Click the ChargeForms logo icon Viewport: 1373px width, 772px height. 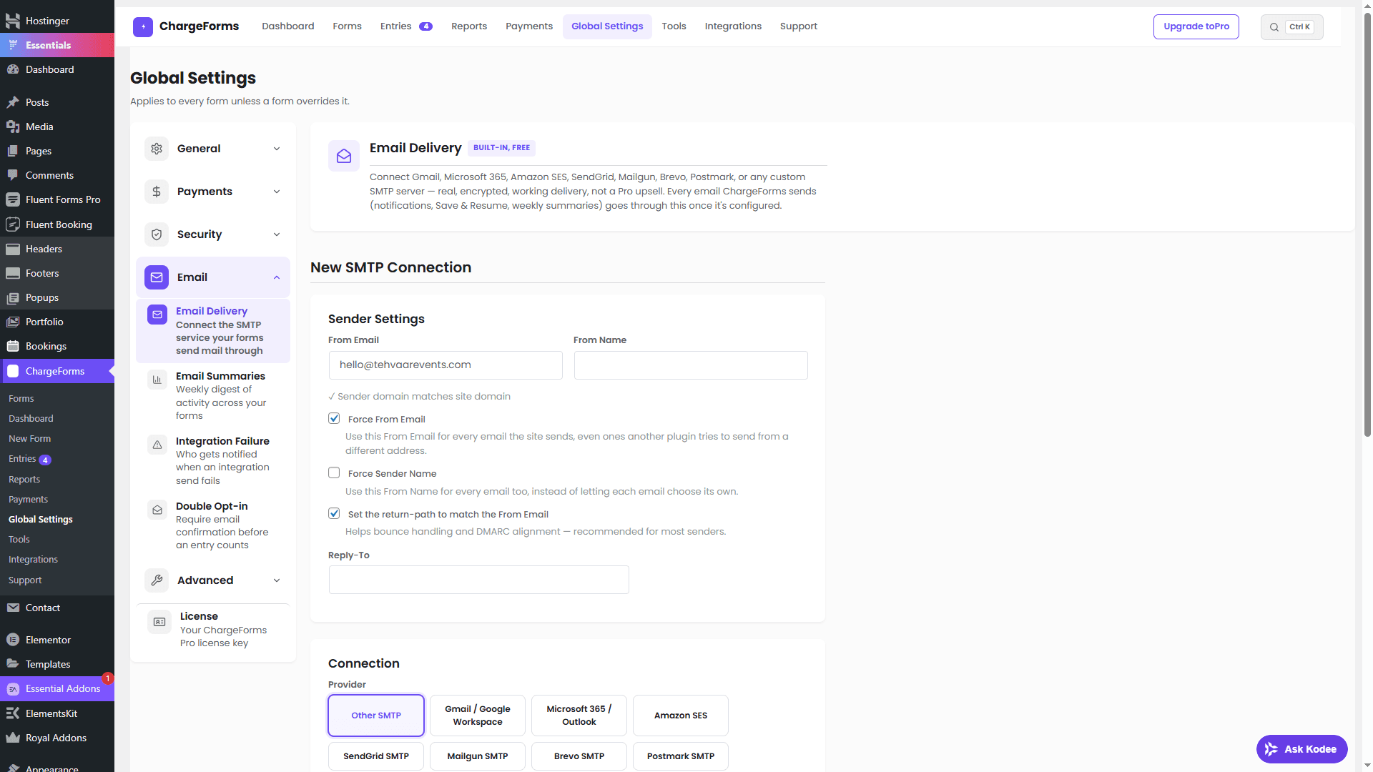pos(143,26)
